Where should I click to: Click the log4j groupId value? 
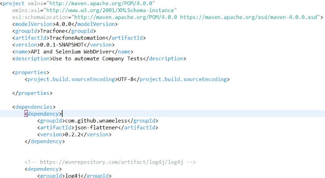[x=73, y=176]
